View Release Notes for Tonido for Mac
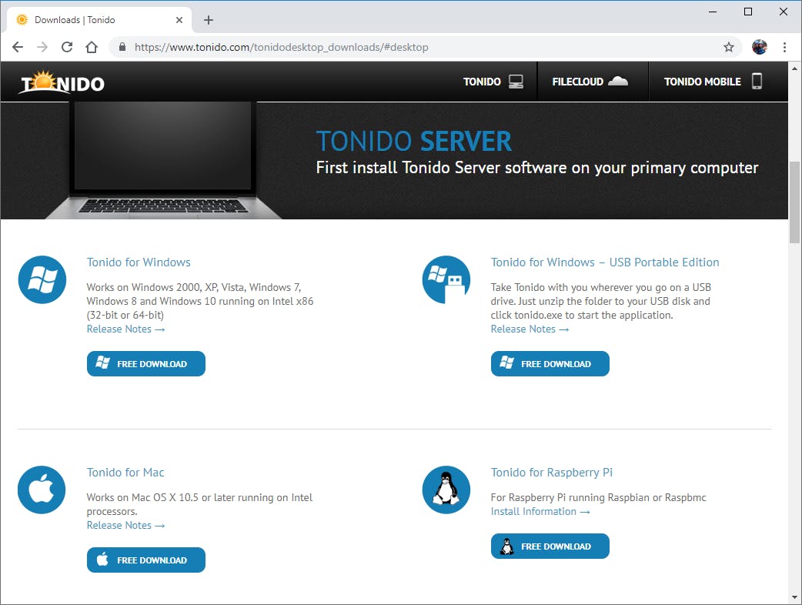 [x=125, y=525]
